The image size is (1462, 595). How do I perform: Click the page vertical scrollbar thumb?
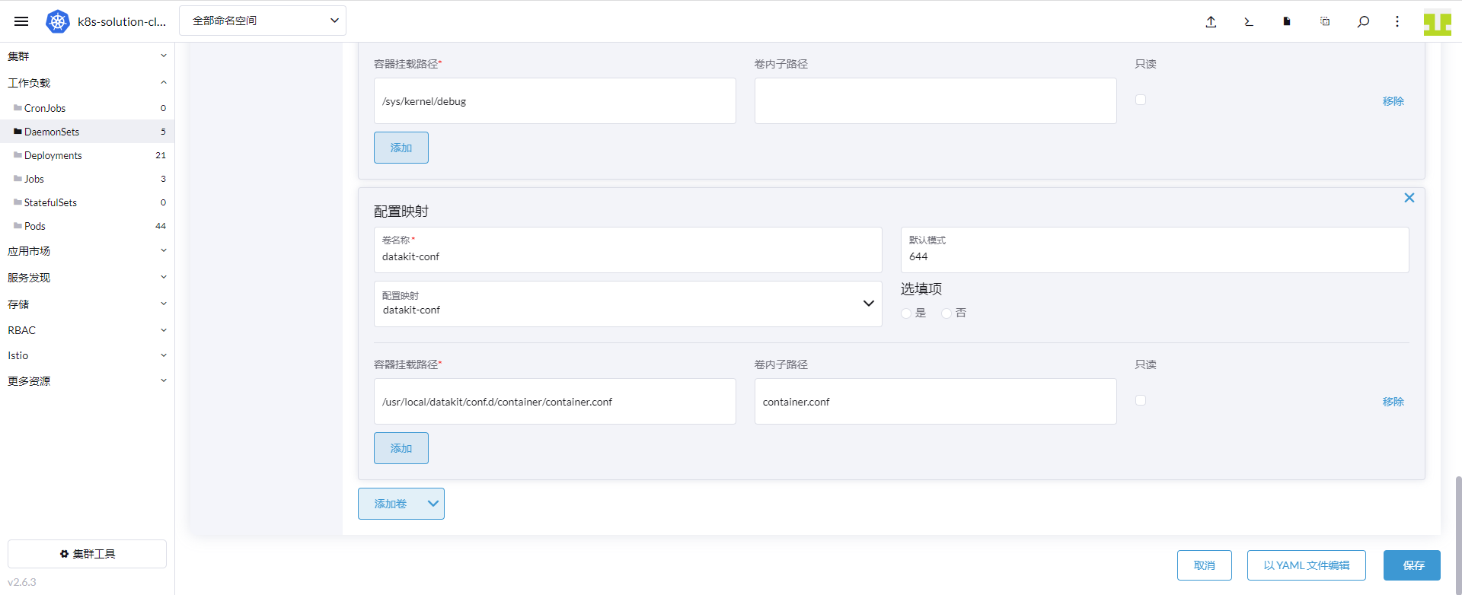[x=1458, y=534]
